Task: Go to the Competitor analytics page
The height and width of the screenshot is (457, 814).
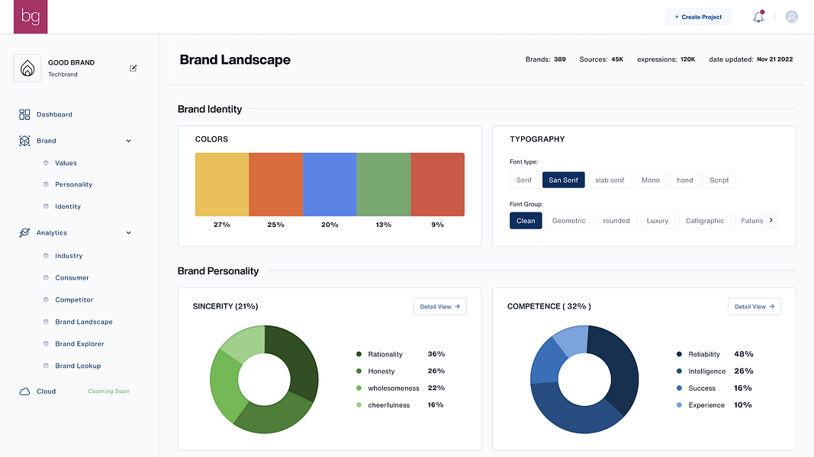Action: pos(74,299)
